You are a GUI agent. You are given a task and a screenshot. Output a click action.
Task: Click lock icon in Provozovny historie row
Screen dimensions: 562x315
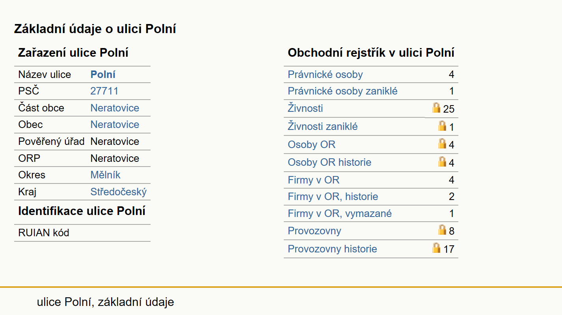[436, 248]
